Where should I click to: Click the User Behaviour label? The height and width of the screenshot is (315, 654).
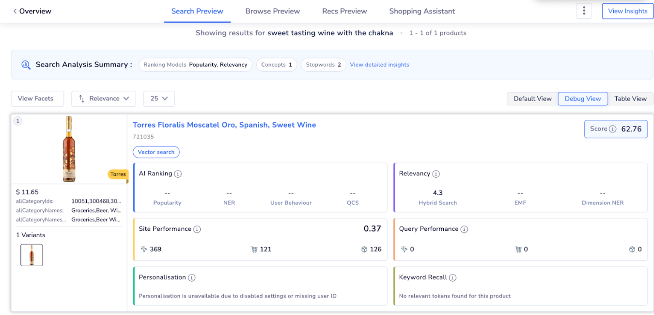(x=291, y=203)
